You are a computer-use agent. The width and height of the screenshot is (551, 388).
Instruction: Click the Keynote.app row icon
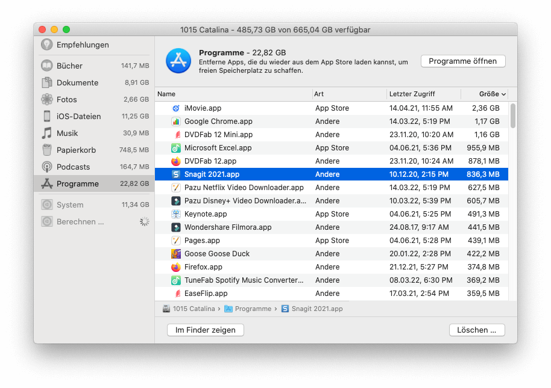click(x=175, y=214)
